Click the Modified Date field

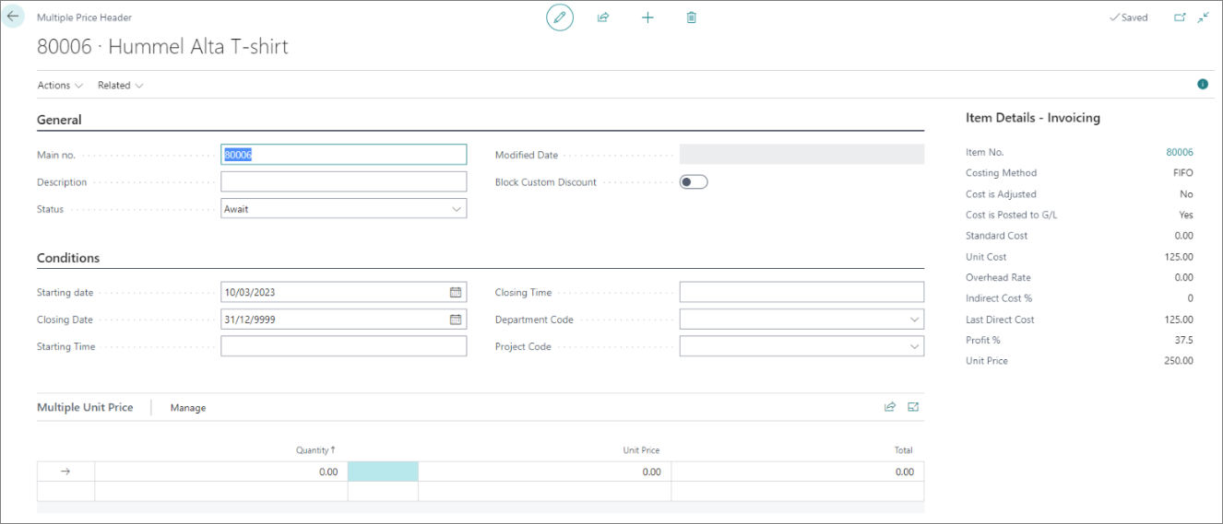(801, 155)
